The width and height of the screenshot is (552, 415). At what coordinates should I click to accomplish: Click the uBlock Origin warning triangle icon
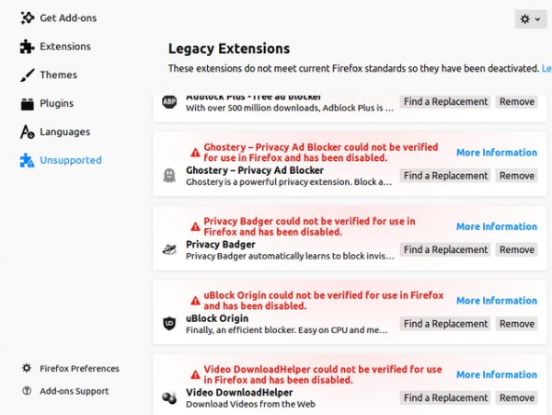pyautogui.click(x=194, y=300)
